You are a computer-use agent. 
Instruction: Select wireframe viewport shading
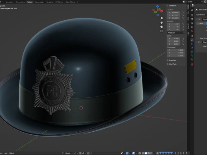[143, 153]
